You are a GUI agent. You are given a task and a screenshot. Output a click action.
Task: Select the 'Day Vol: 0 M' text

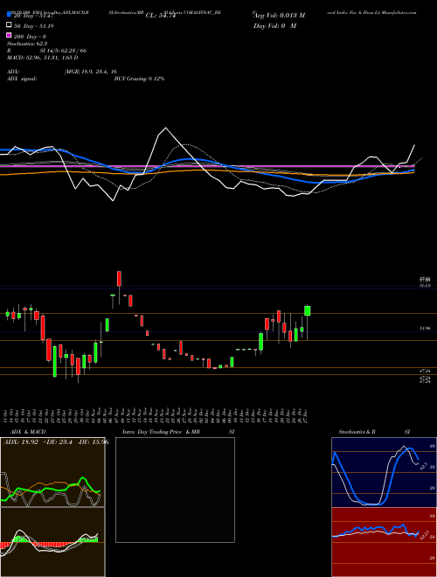tap(274, 25)
